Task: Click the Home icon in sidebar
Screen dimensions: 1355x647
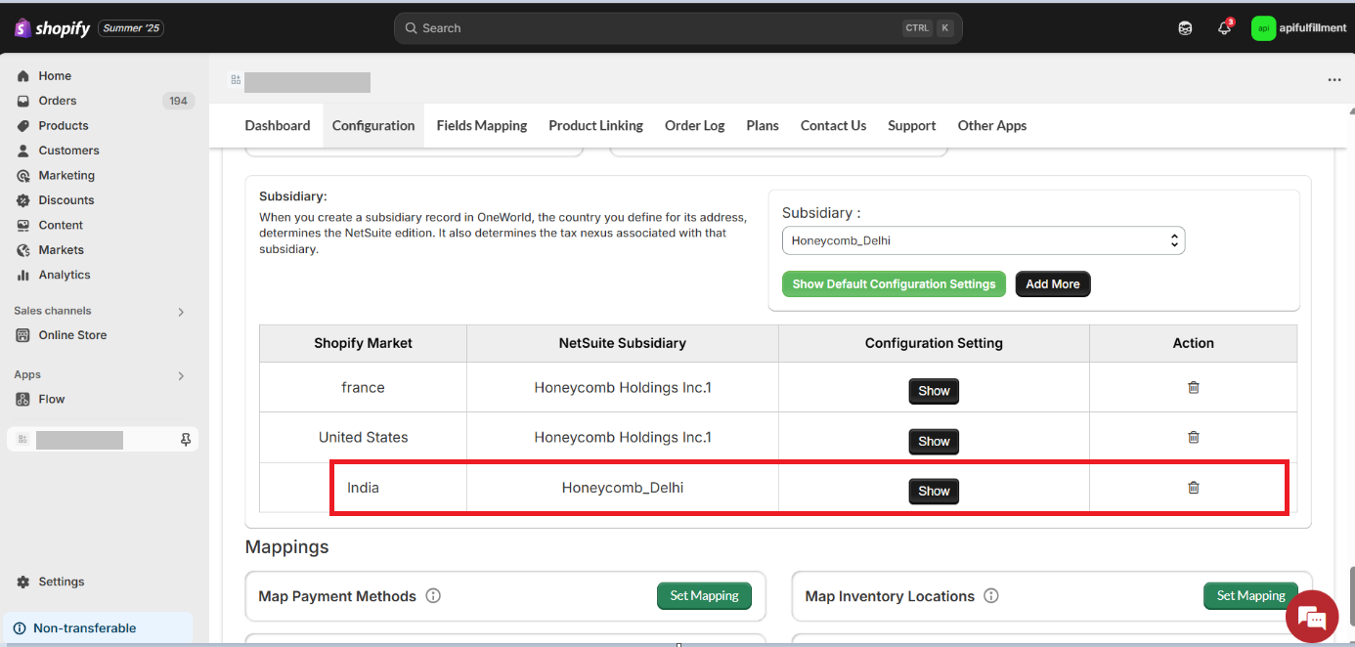Action: pos(23,75)
